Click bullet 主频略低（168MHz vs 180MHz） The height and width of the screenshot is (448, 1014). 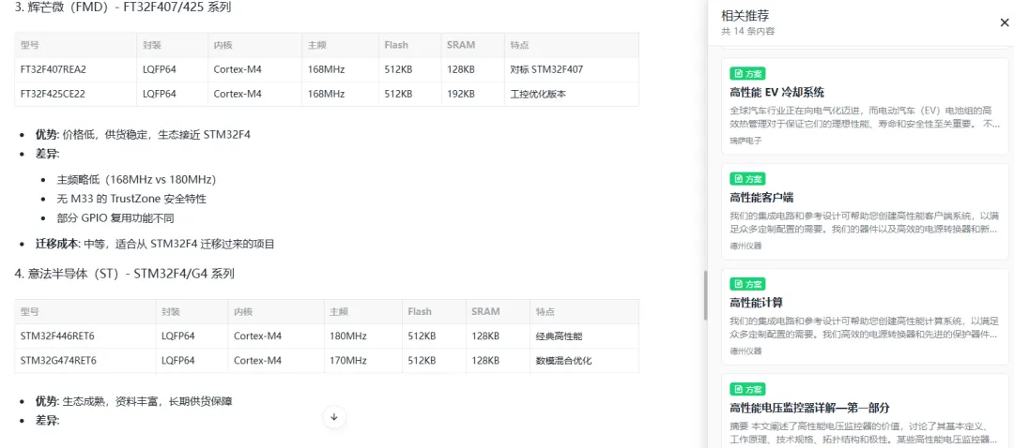(136, 179)
